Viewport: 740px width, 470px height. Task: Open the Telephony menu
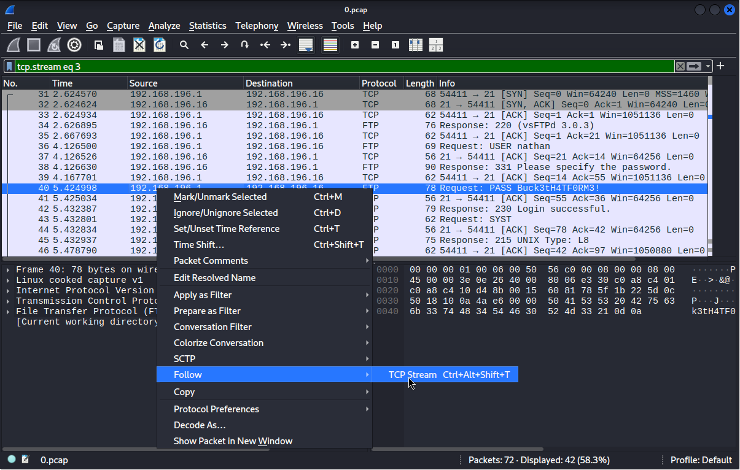257,26
